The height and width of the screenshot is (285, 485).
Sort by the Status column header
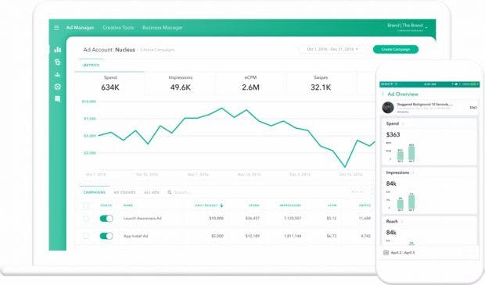tap(106, 205)
